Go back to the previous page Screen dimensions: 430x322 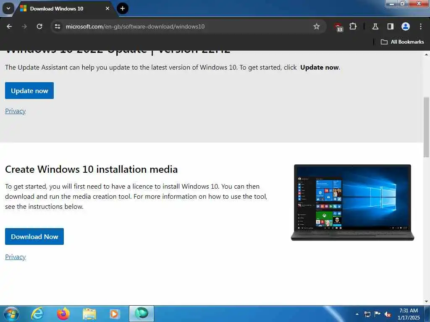coord(9,26)
